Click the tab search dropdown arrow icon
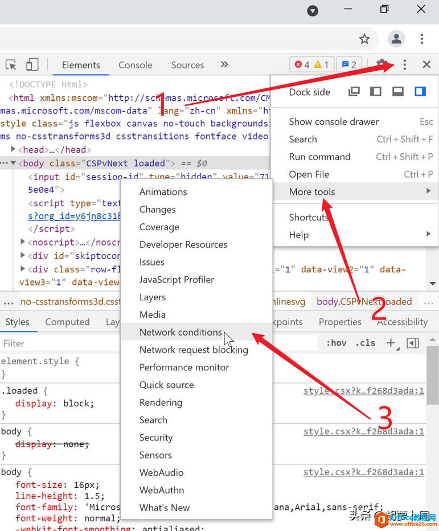 pos(313,11)
